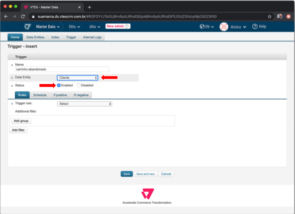Click the browser address bar URL
This screenshot has height=214, width=295.
click(127, 17)
